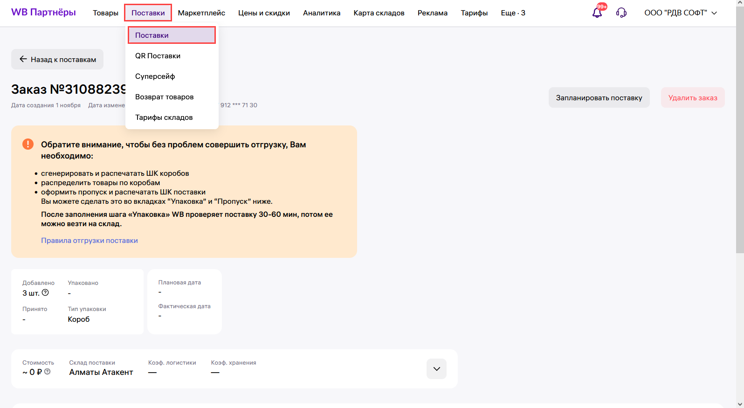Click the Удалить заказ button
The height and width of the screenshot is (408, 744).
pyautogui.click(x=692, y=97)
